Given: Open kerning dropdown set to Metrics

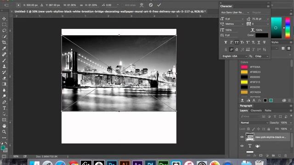Looking at the screenshot, I should (x=243, y=24).
